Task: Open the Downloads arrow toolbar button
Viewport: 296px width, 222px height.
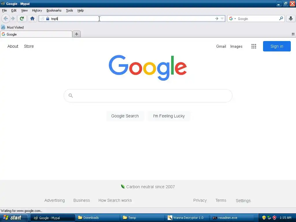Action: coord(291,18)
